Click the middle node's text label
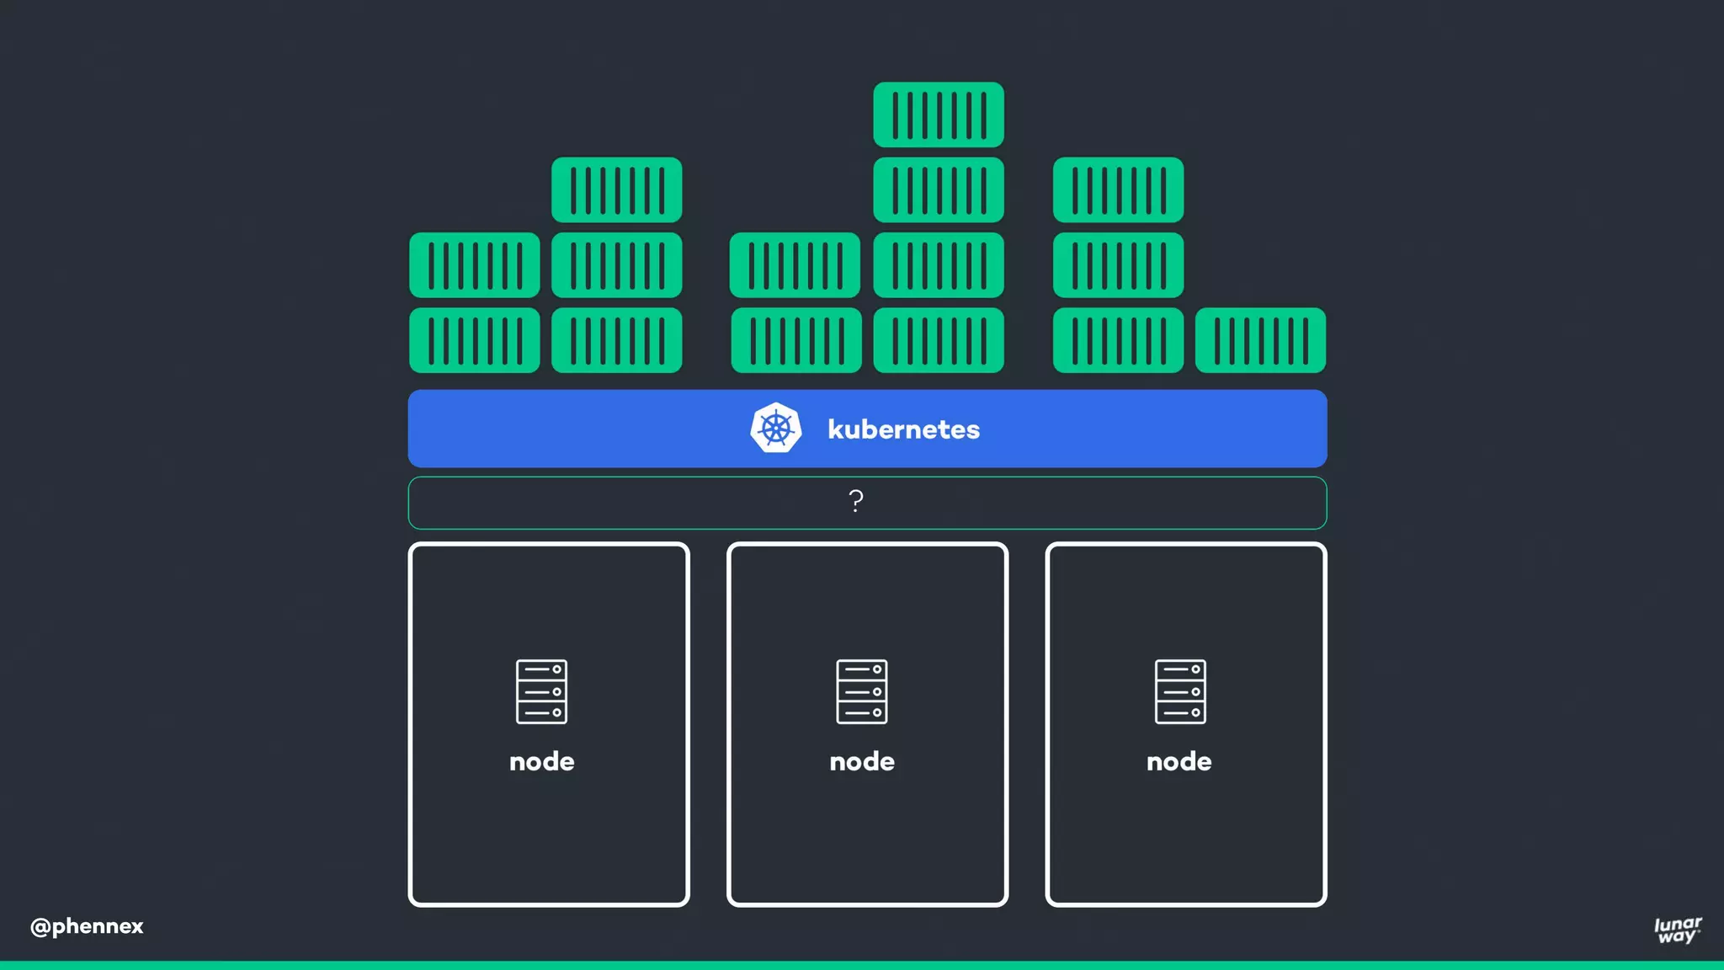 pyautogui.click(x=861, y=761)
